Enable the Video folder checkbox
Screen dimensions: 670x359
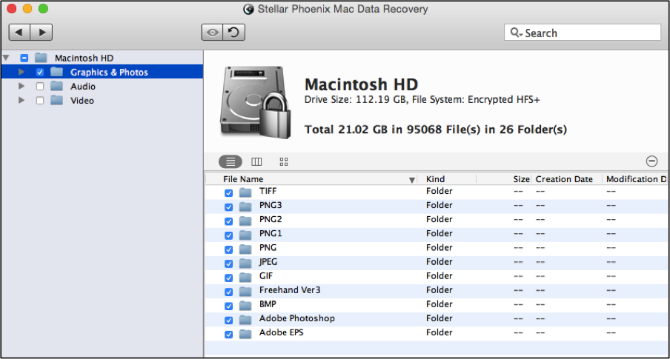click(40, 101)
